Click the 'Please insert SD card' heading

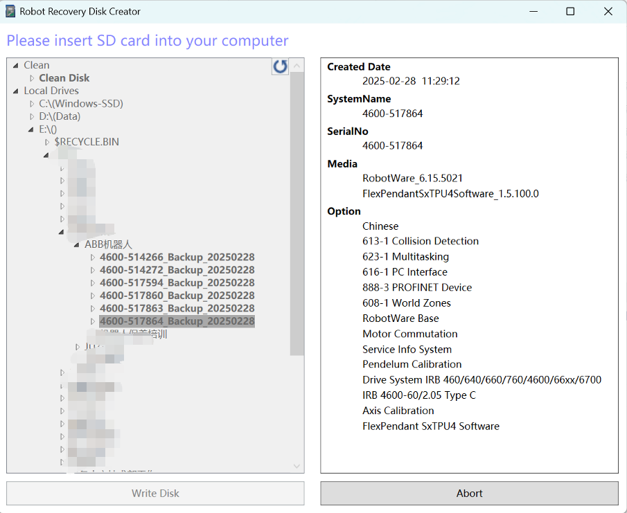tap(148, 41)
